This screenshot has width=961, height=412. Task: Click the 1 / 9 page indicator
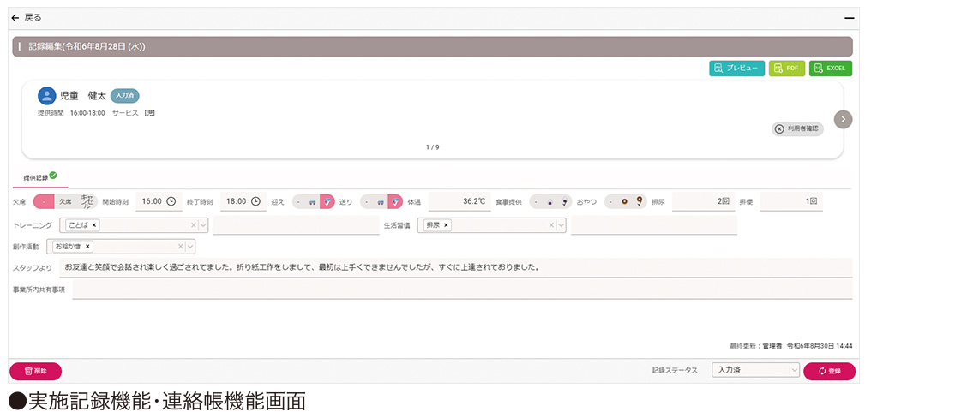[432, 147]
